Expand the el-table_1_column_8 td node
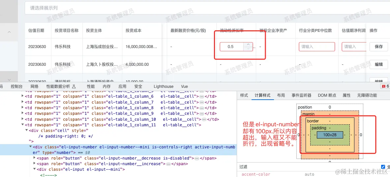Screen dimensions: 390x177 pyautogui.click(x=23, y=108)
